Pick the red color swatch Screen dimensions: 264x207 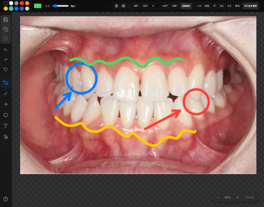[22, 3]
